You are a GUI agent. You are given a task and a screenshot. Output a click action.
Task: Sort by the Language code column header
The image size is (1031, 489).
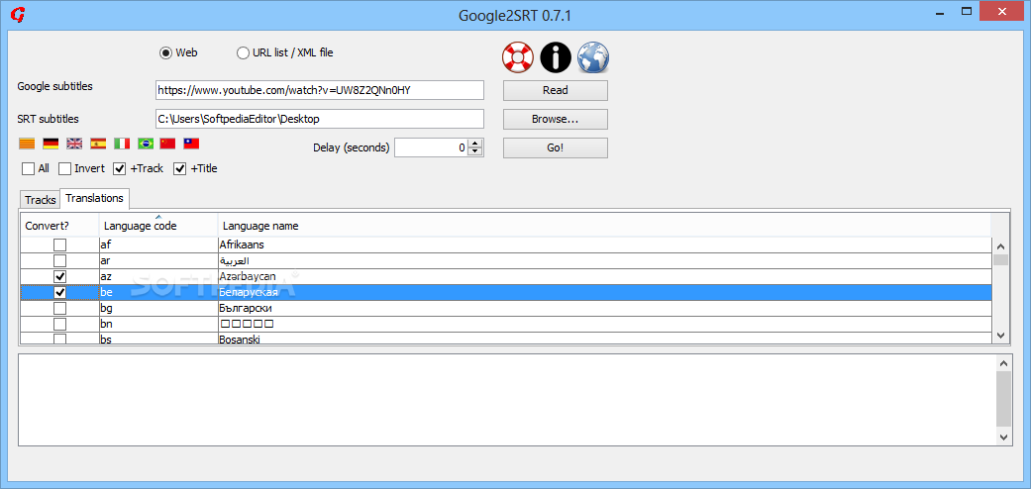pyautogui.click(x=158, y=226)
